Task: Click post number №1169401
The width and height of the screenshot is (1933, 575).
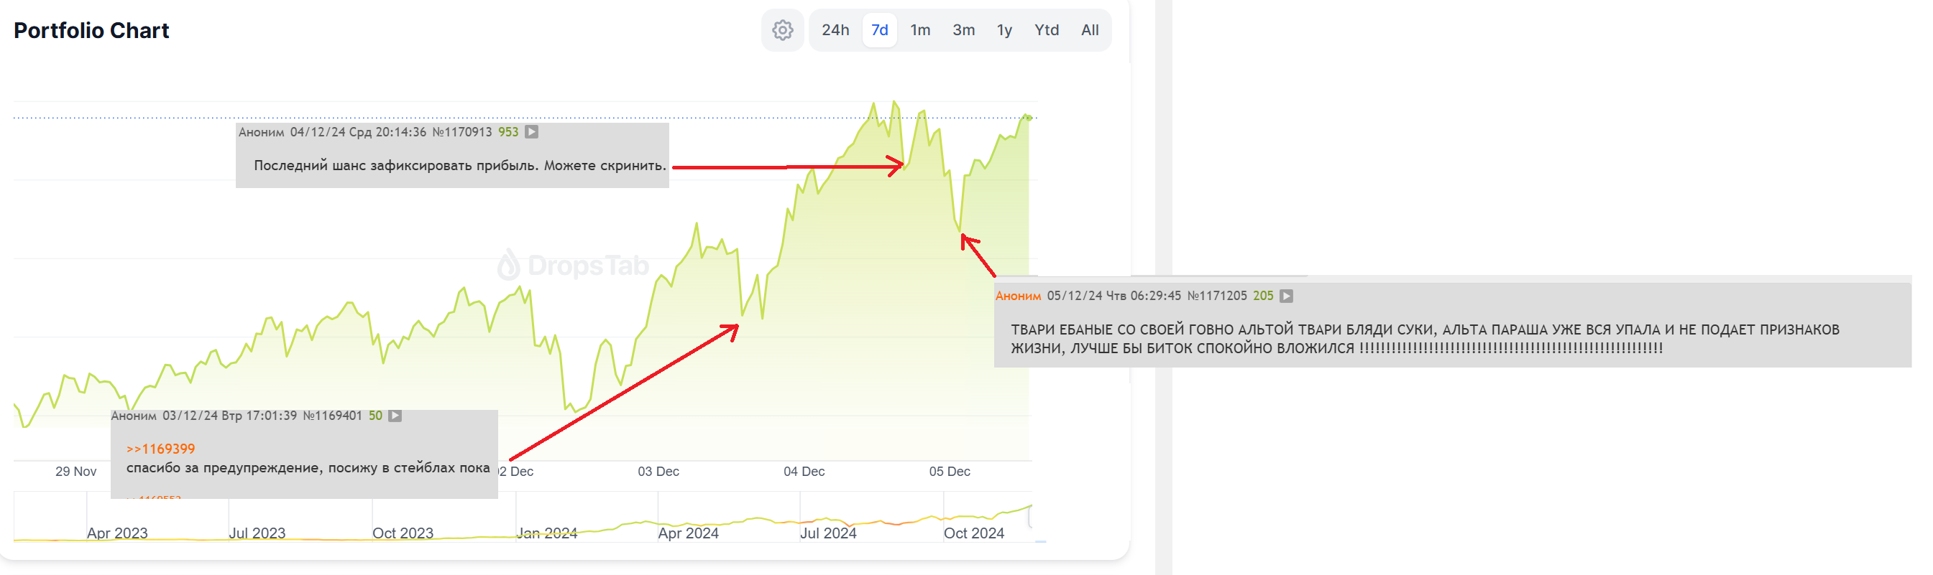Action: tap(332, 416)
